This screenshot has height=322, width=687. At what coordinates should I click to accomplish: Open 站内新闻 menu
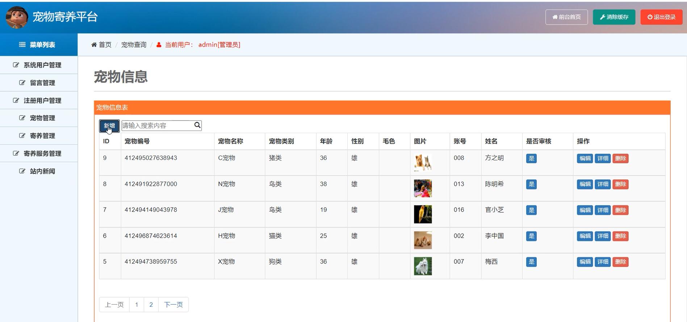pyautogui.click(x=39, y=171)
